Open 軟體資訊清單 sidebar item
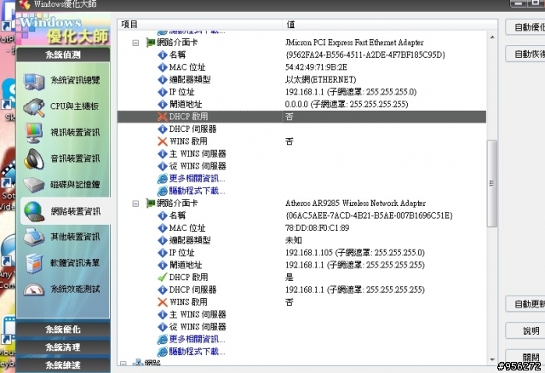Viewport: 545px width, 373px height. (x=62, y=263)
